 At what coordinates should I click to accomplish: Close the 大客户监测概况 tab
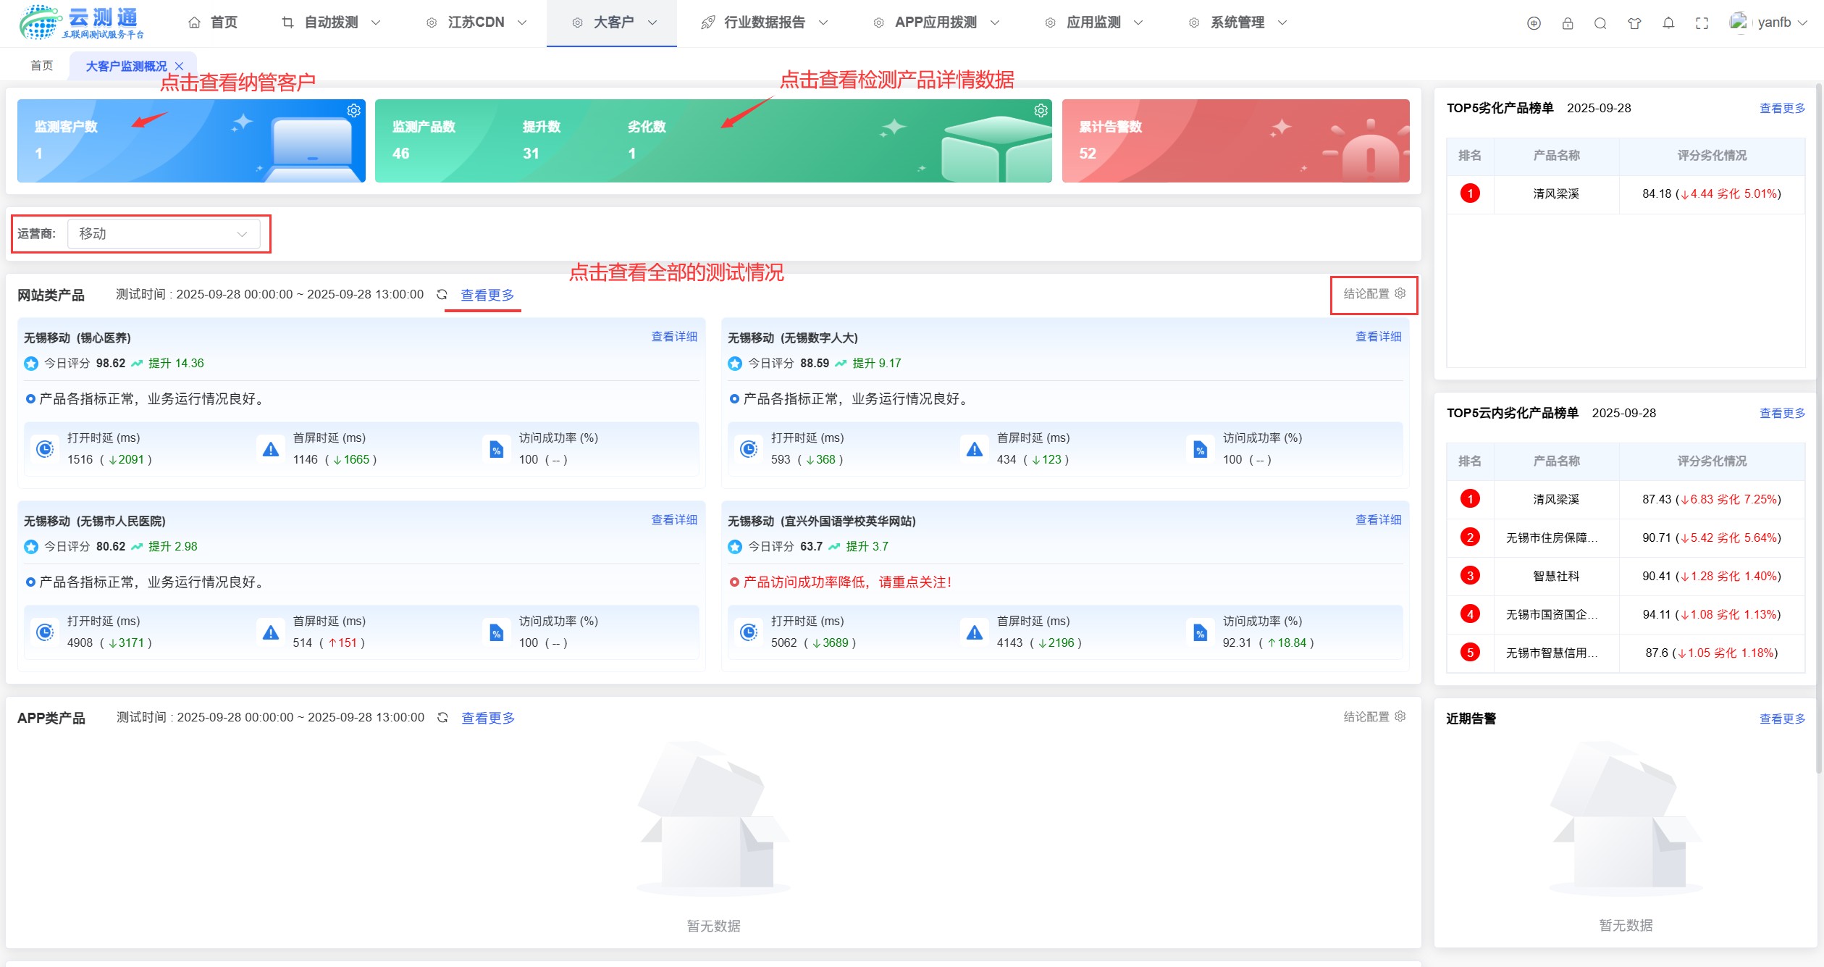click(x=179, y=66)
